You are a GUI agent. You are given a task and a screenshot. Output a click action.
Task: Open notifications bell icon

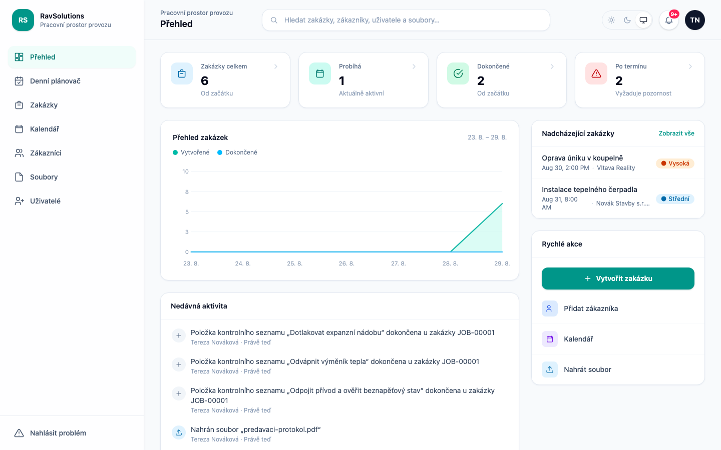[669, 20]
